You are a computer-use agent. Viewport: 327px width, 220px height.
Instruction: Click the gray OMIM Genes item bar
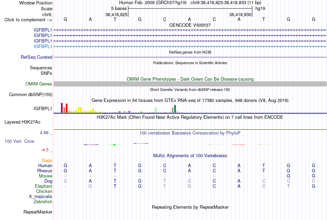point(190,84)
